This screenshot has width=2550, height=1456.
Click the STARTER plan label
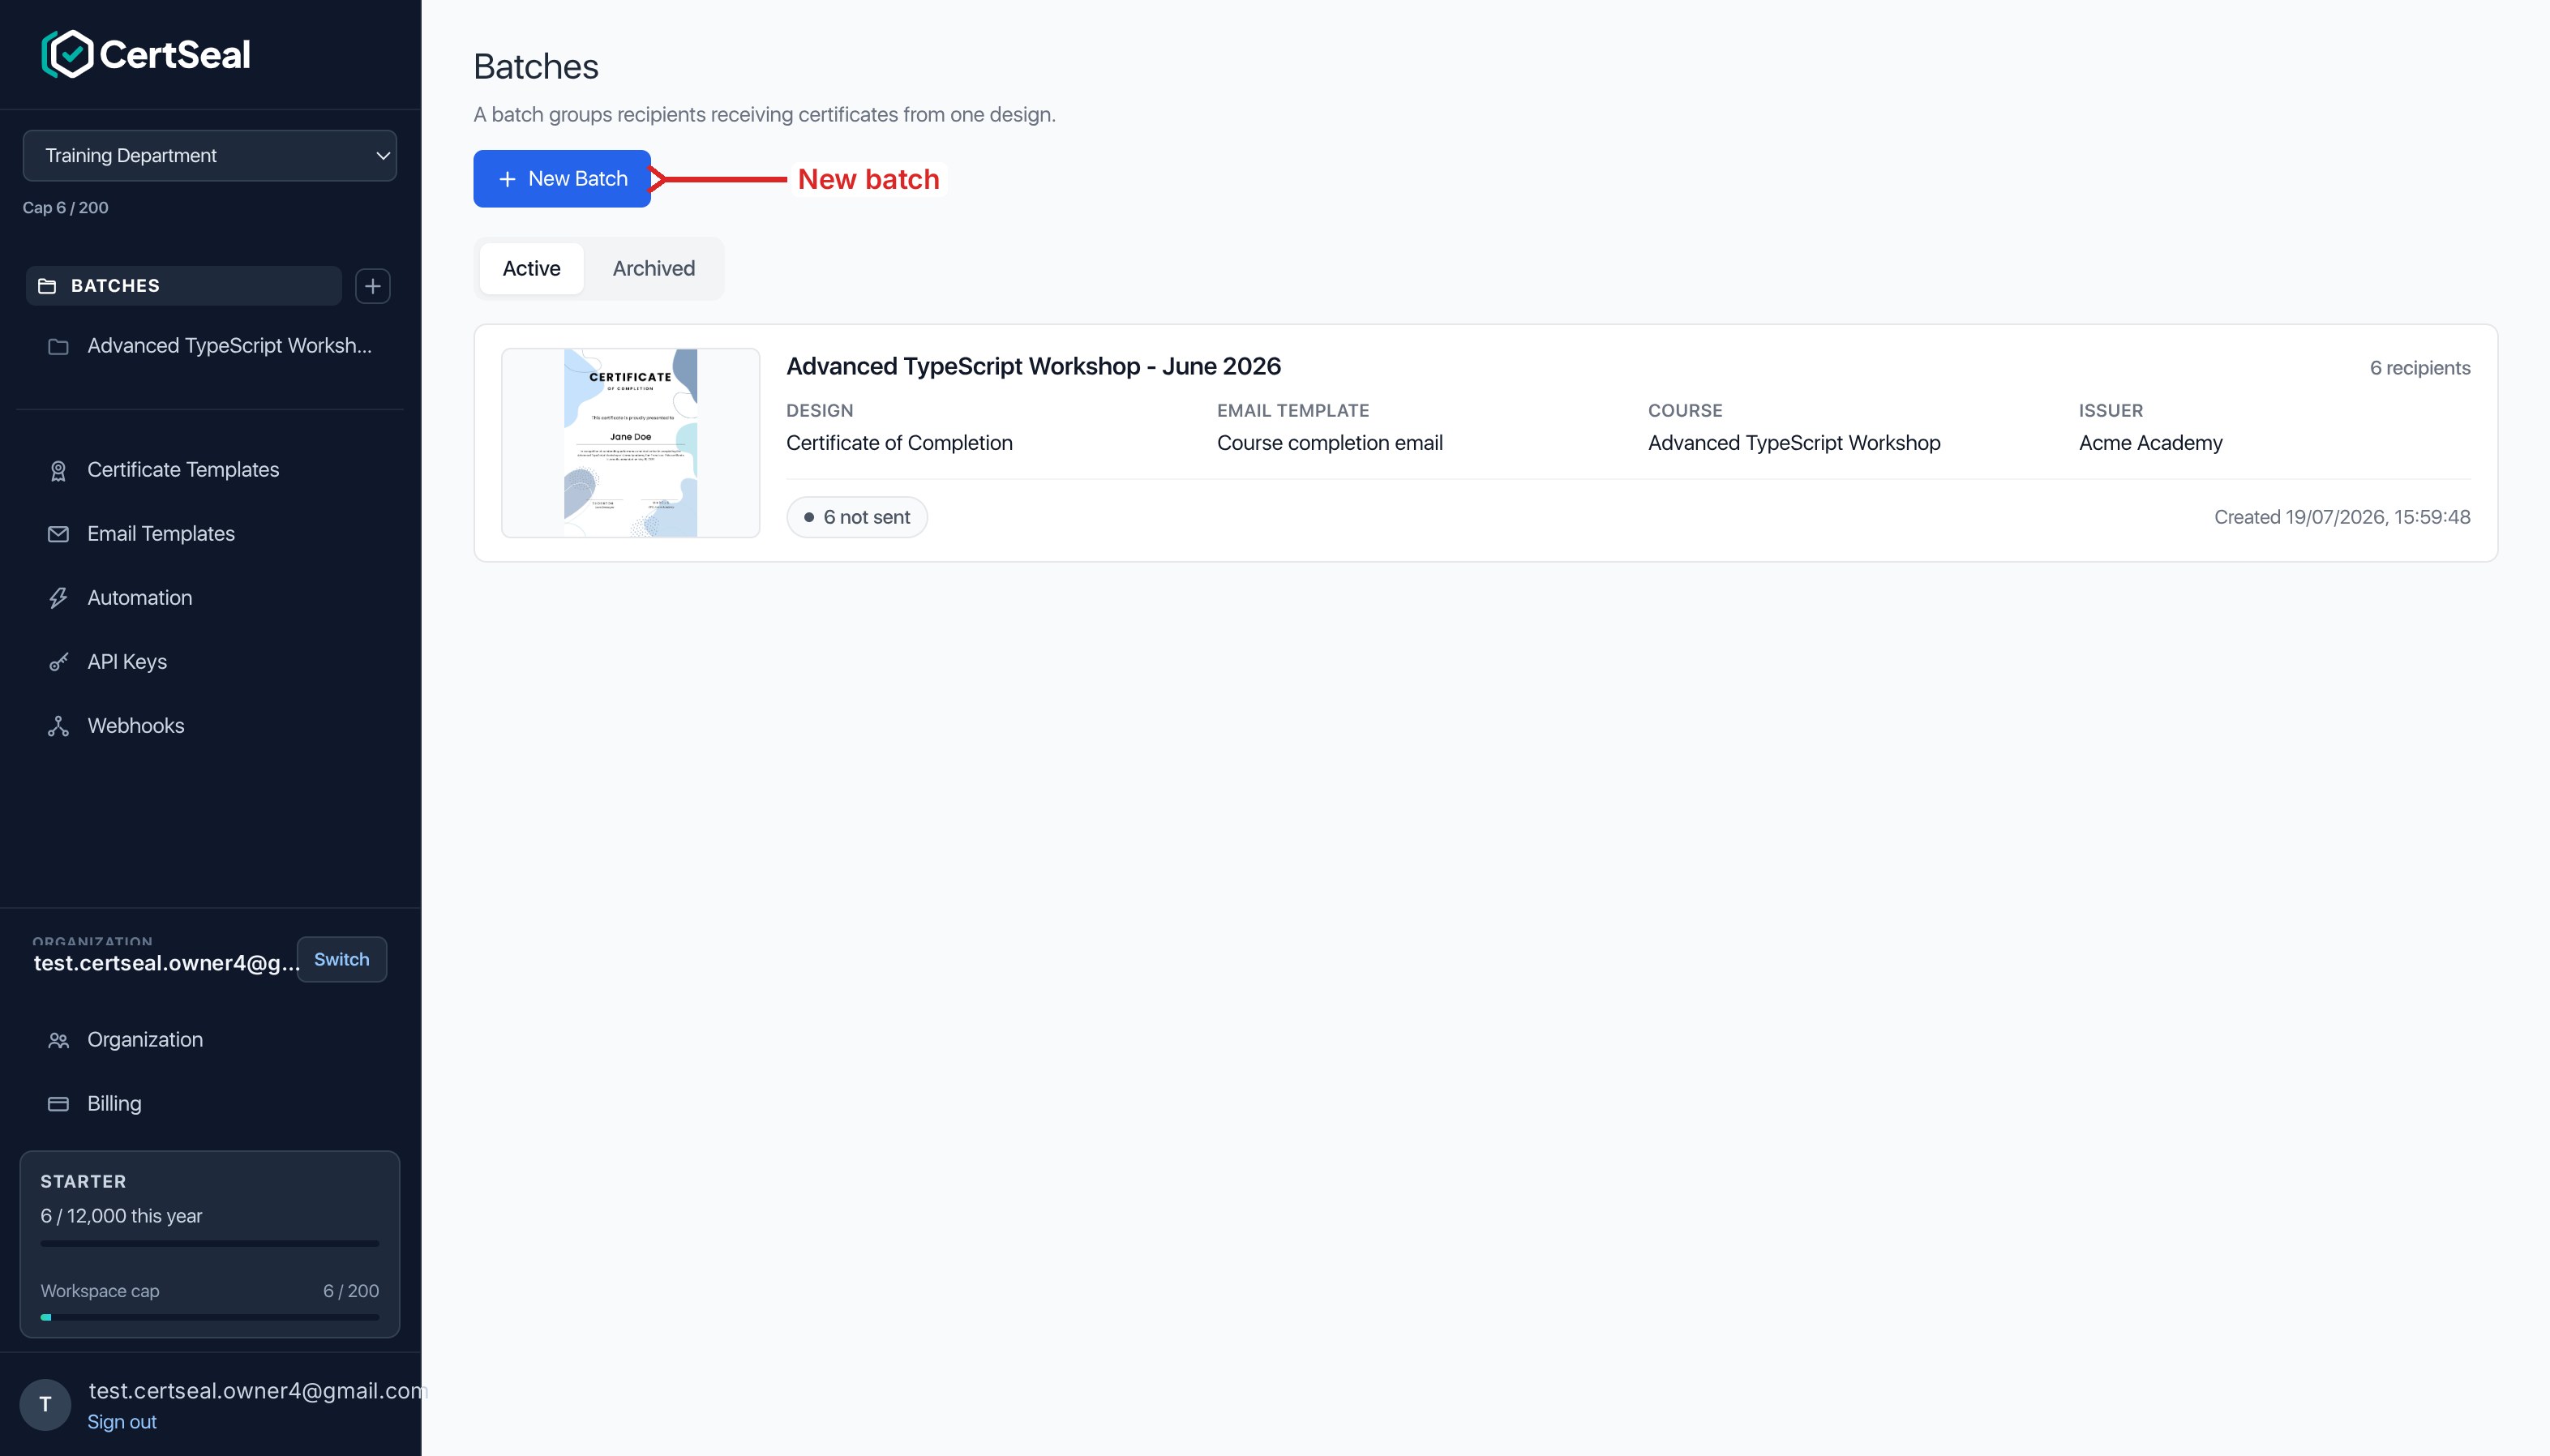click(83, 1182)
